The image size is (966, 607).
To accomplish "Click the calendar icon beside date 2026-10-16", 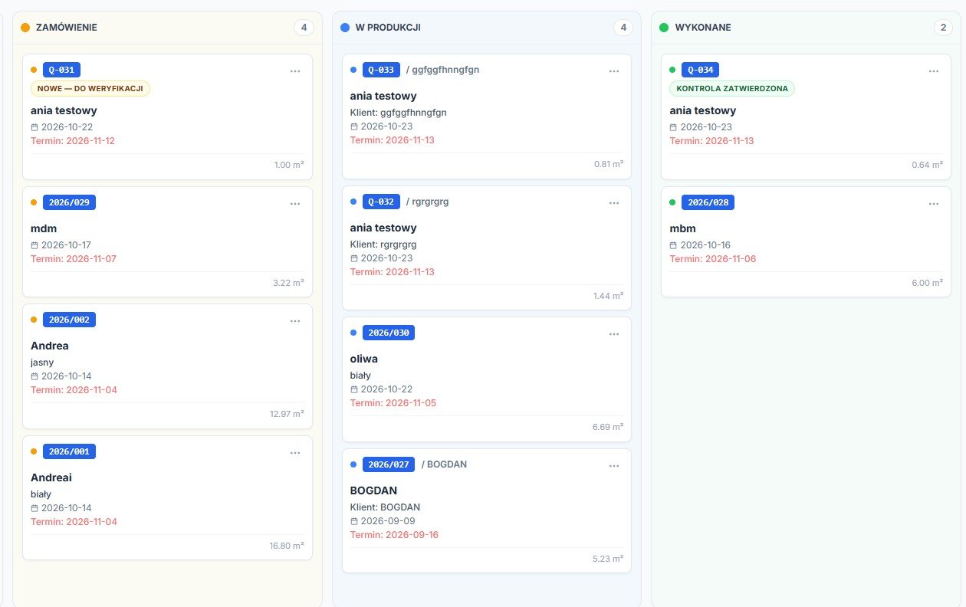I will point(673,245).
